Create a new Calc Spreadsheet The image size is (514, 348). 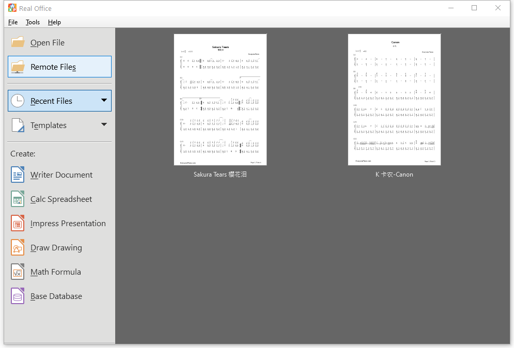click(x=52, y=199)
